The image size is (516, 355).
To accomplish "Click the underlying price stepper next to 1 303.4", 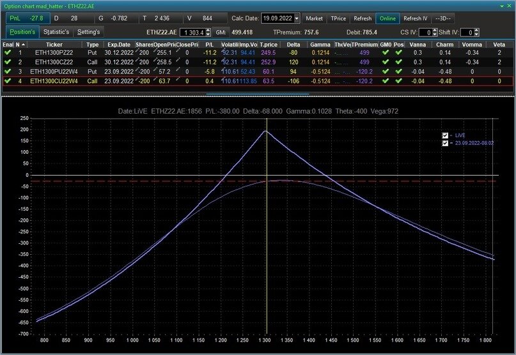I will click(208, 32).
